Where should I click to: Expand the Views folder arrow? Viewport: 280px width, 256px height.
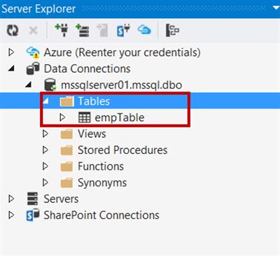tap(45, 134)
